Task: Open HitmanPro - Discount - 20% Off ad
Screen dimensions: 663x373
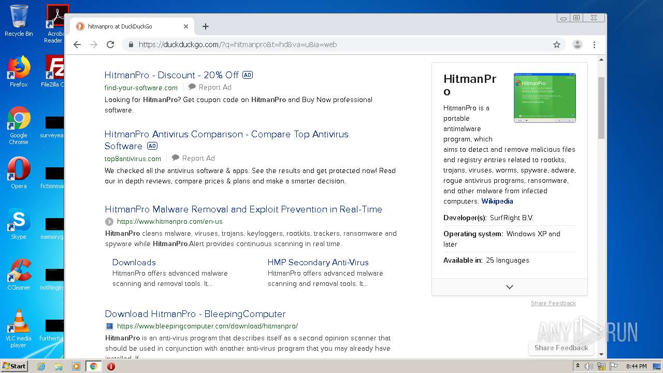Action: tap(171, 75)
